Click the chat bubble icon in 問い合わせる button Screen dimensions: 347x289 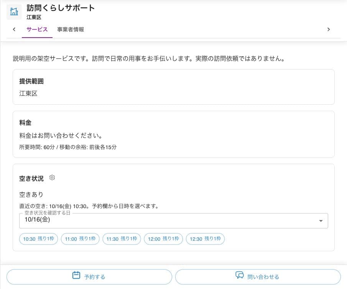(x=239, y=275)
